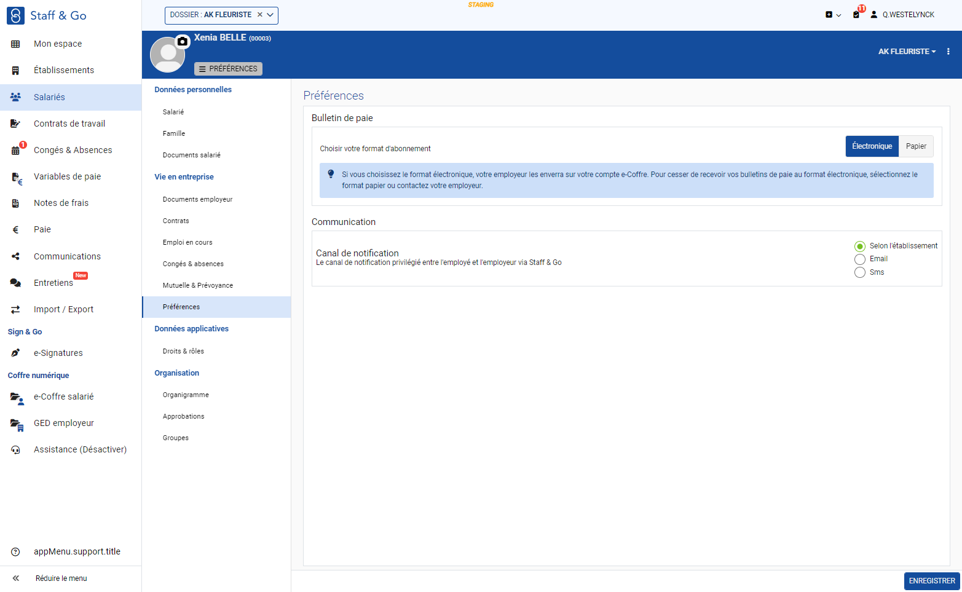Select Email notification channel
The image size is (962, 592).
(x=860, y=259)
